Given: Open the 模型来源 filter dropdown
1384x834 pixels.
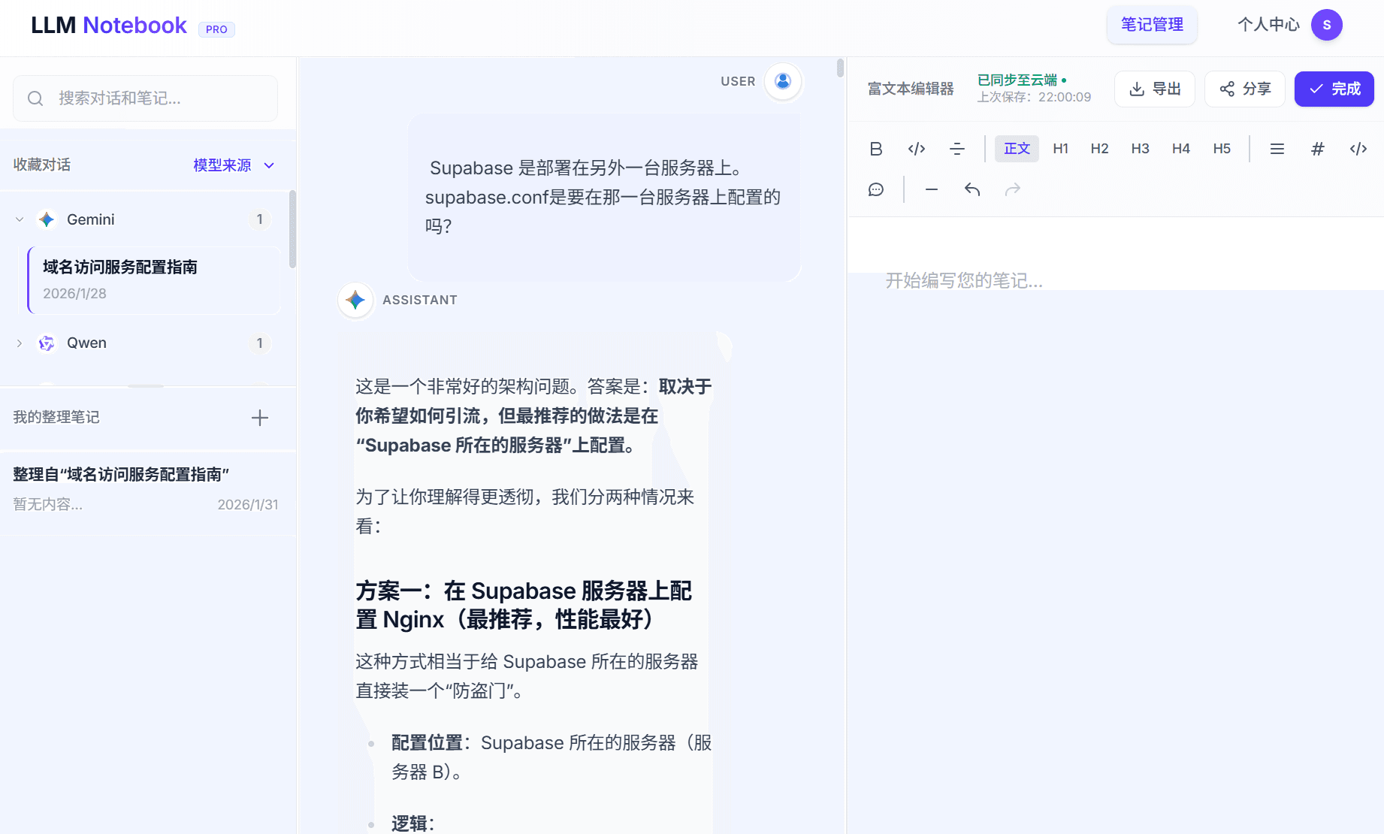Looking at the screenshot, I should pos(233,165).
